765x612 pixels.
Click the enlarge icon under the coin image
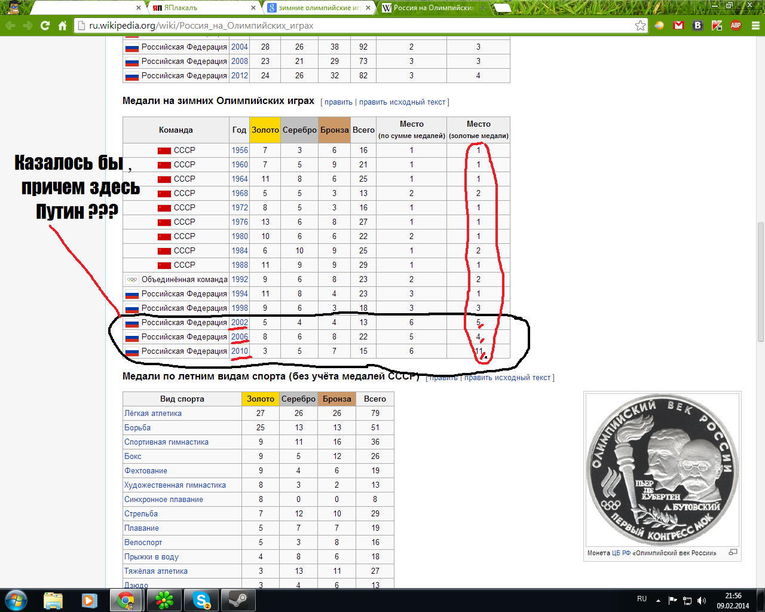pyautogui.click(x=733, y=553)
